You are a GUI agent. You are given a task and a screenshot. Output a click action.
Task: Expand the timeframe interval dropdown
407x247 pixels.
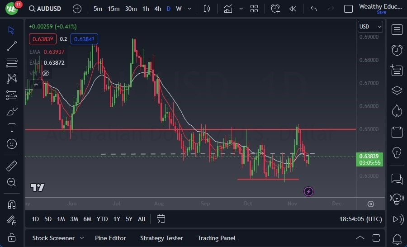[189, 9]
